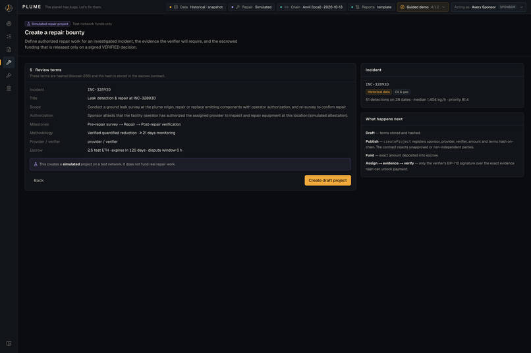Click the Chain Anvil (local) status pill
Viewport: 531px width, 353px height.
click(x=312, y=7)
